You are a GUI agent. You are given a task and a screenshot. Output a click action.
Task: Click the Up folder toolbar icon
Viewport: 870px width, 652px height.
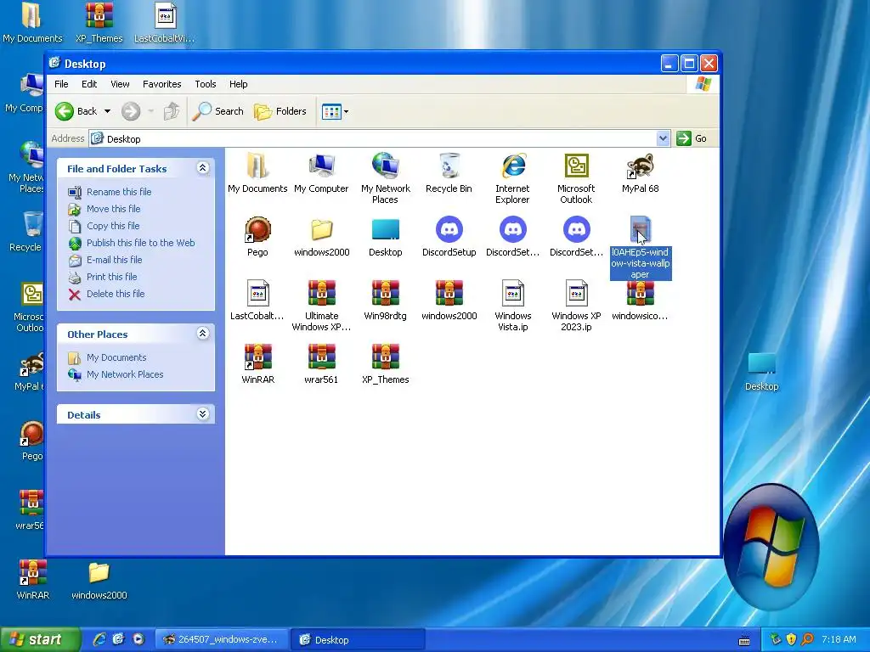[172, 111]
